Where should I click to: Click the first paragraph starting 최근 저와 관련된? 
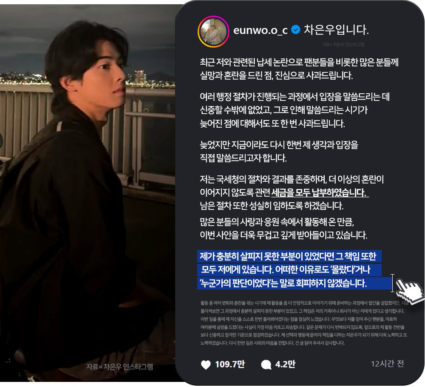click(299, 69)
